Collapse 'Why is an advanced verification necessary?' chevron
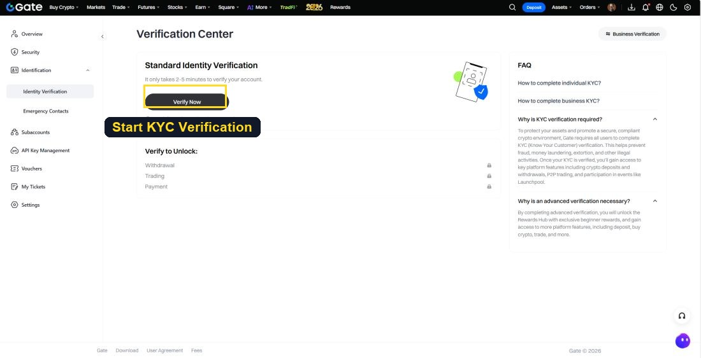Viewport: 701px width, 358px height. click(x=655, y=201)
